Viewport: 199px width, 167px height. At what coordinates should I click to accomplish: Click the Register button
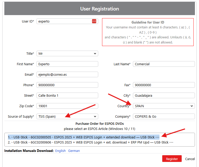point(172,159)
